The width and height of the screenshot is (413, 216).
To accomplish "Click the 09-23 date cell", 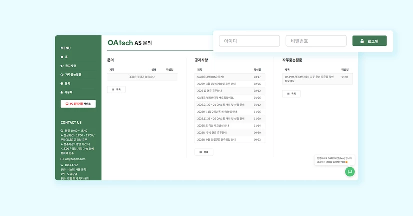I will click(x=257, y=139).
